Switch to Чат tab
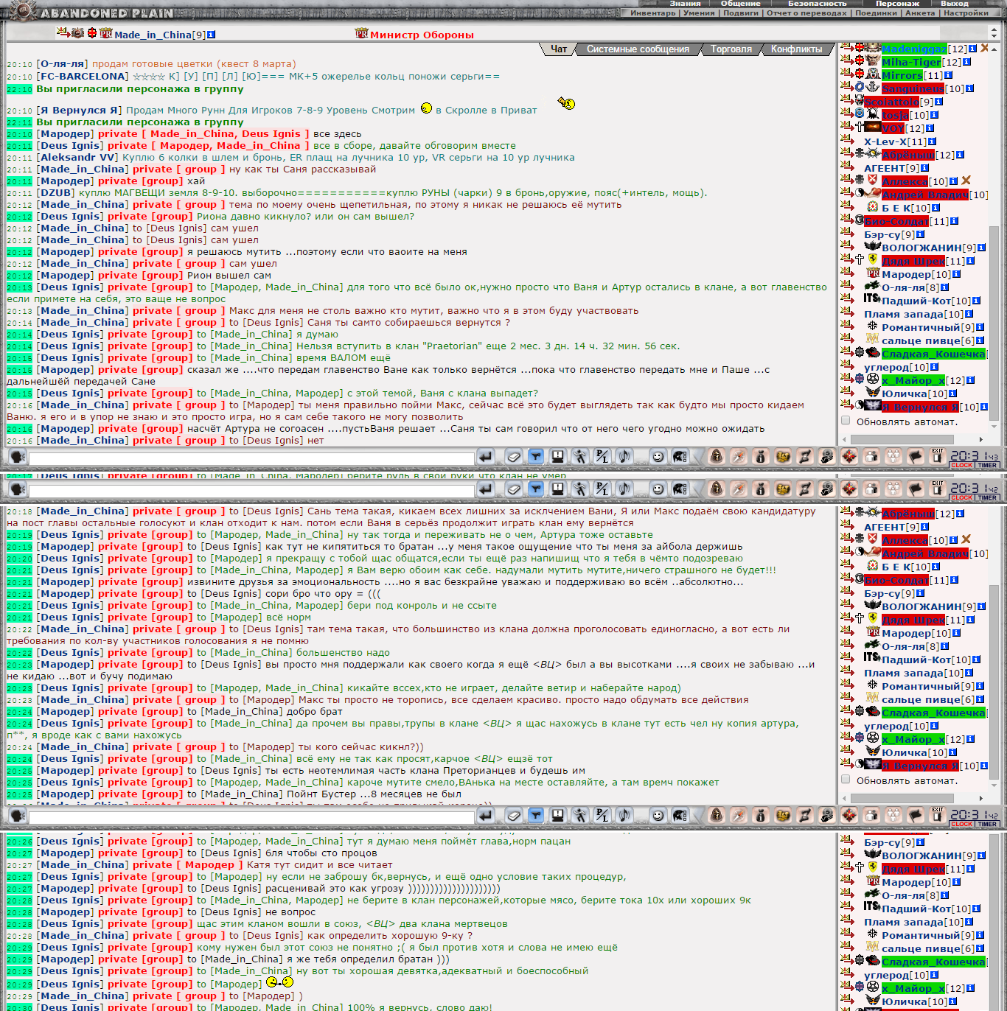The width and height of the screenshot is (1007, 1011). pyautogui.click(x=559, y=49)
